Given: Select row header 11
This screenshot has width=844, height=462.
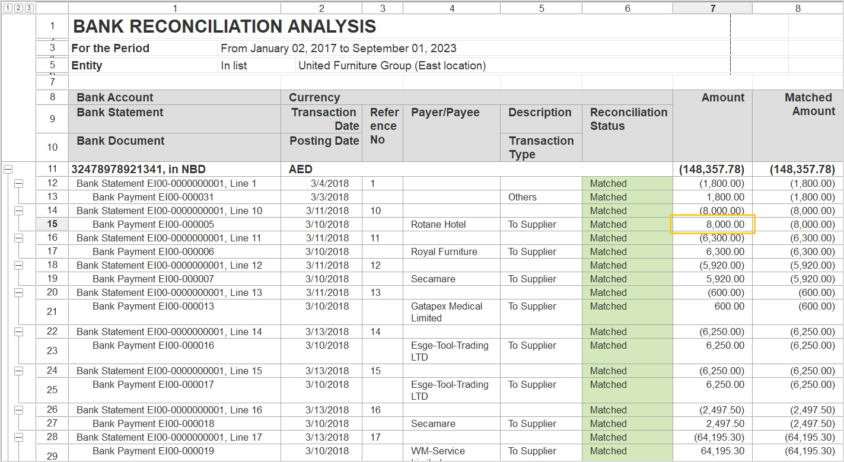Looking at the screenshot, I should [52, 170].
